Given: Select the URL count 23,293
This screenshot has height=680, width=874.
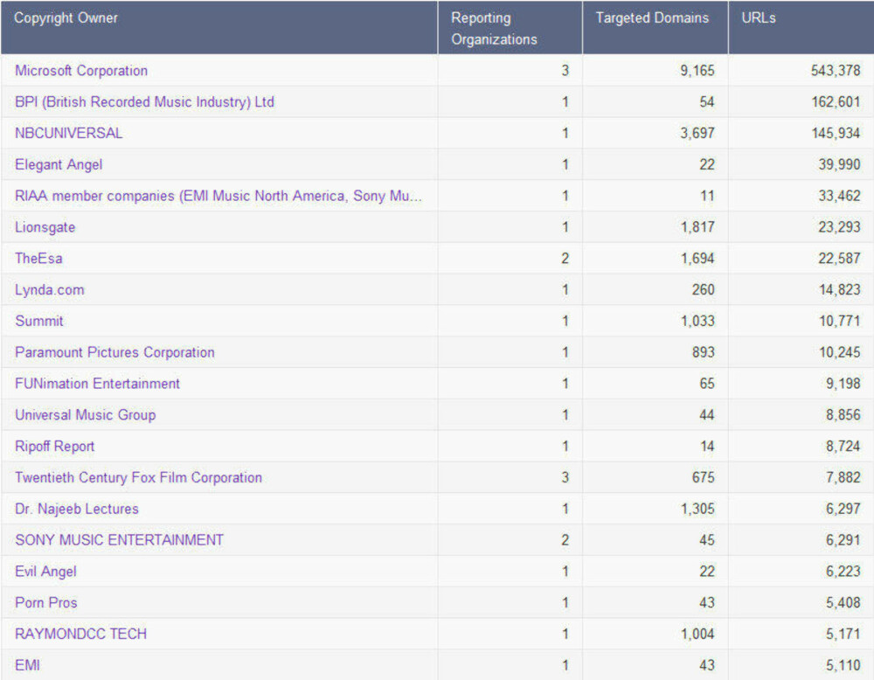Looking at the screenshot, I should point(839,227).
